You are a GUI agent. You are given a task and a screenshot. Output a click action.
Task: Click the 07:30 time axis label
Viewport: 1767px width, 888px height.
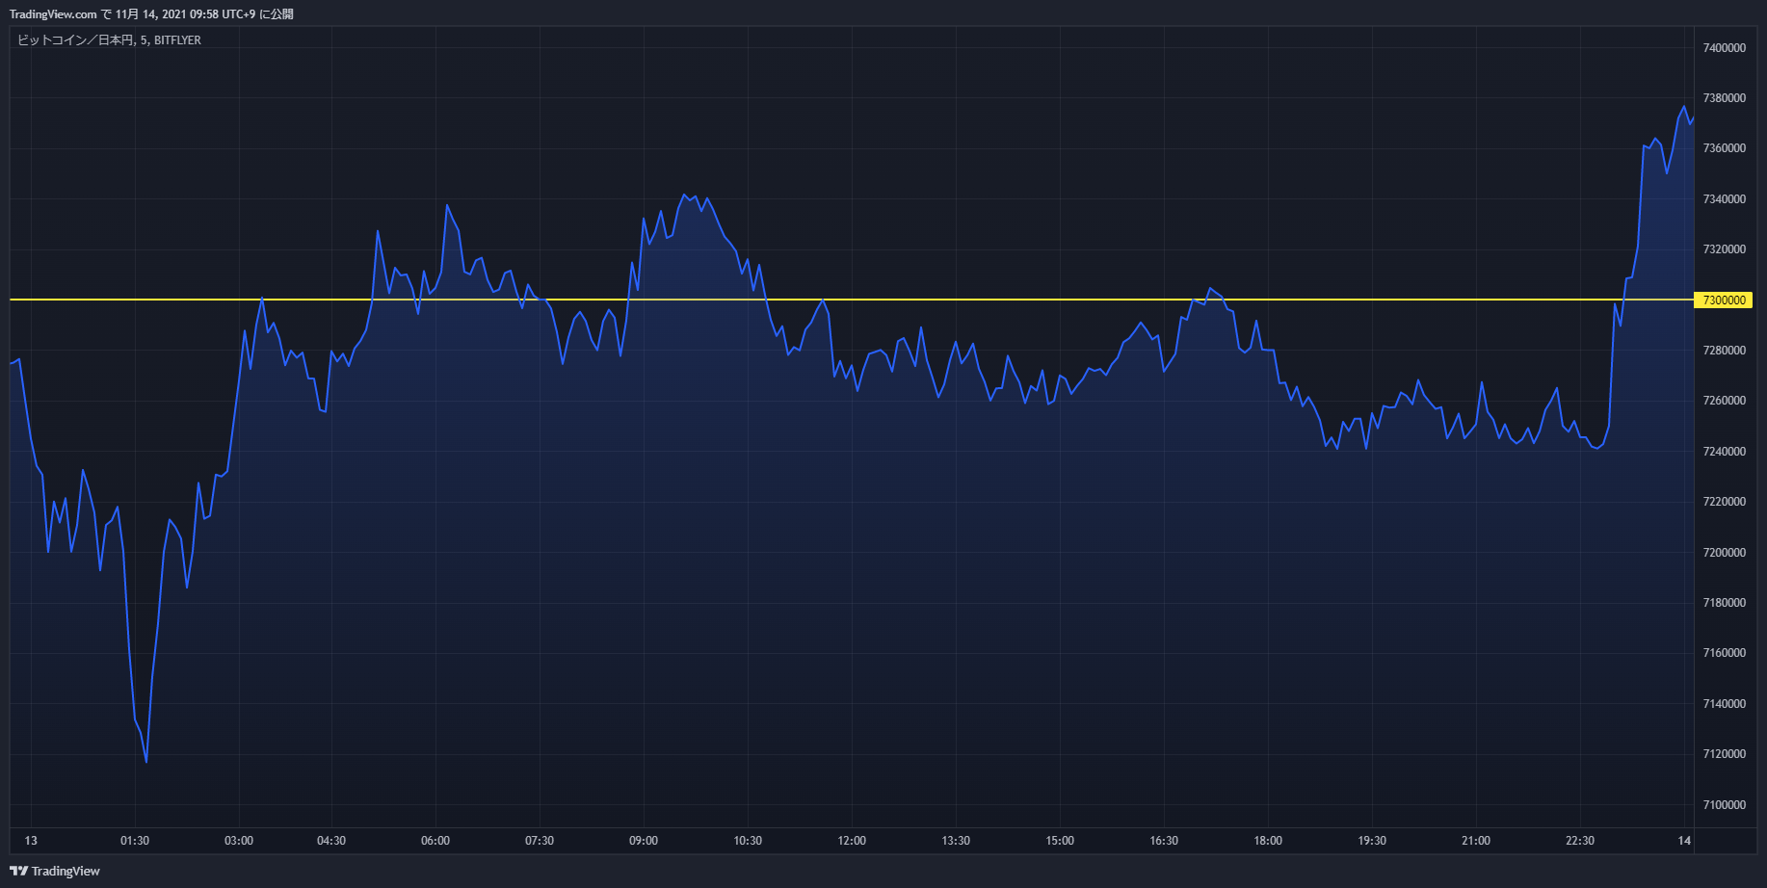(x=540, y=841)
